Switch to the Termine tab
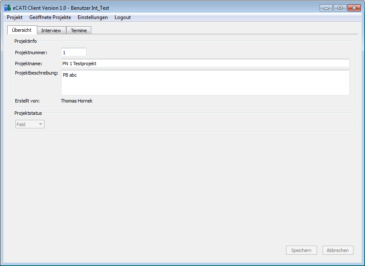This screenshot has height=266, width=365. point(79,30)
